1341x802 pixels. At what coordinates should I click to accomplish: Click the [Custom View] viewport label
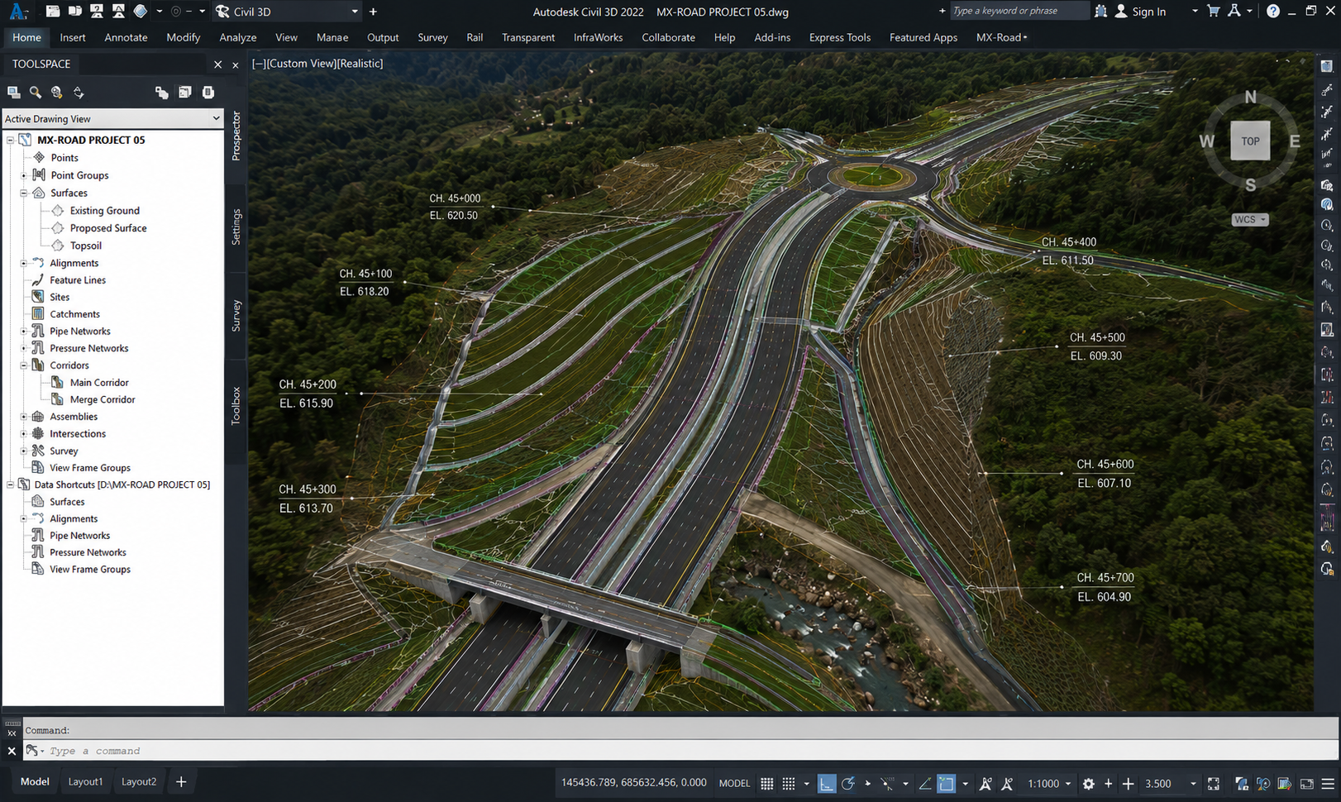(300, 64)
